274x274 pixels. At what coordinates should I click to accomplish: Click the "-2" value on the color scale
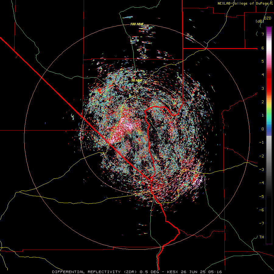[262, 156]
